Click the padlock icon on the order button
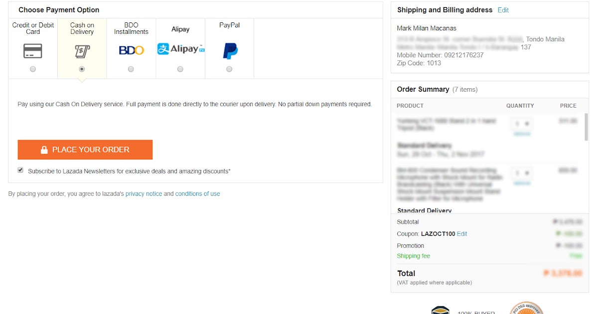This screenshot has width=598, height=314. coord(44,150)
